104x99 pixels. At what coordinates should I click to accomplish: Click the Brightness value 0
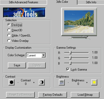tap(78, 84)
